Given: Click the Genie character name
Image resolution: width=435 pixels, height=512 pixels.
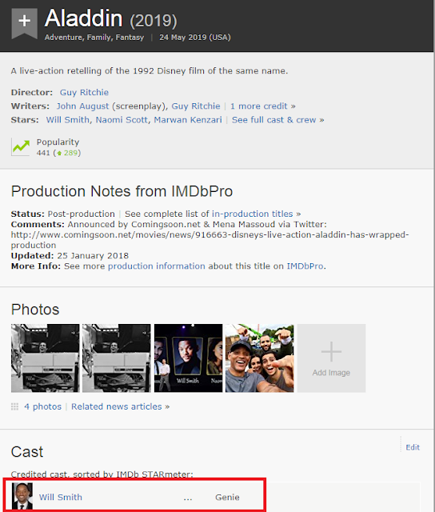Looking at the screenshot, I should coord(227,497).
